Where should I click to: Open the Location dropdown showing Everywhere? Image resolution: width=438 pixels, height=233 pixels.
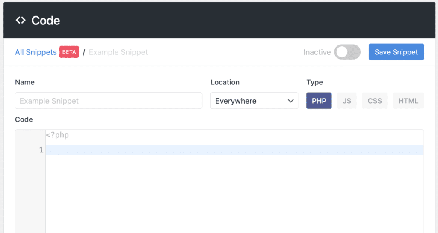pyautogui.click(x=254, y=101)
